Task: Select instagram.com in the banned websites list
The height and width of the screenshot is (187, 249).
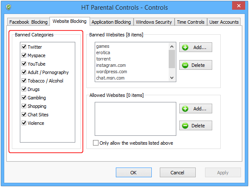Action: [x=111, y=65]
